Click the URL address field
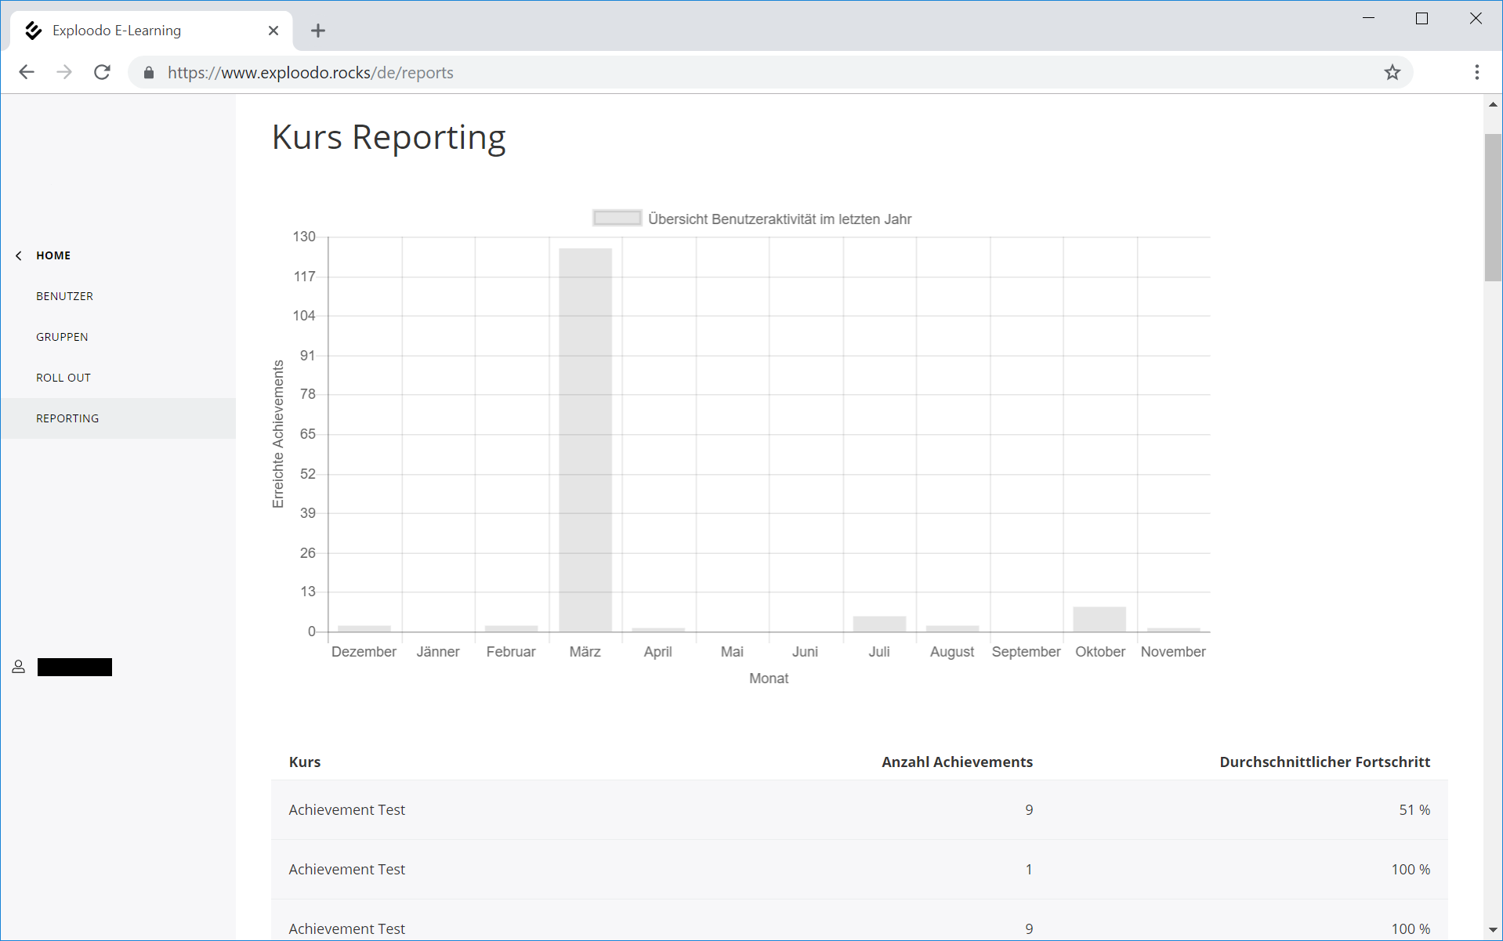The height and width of the screenshot is (941, 1503). 705,73
